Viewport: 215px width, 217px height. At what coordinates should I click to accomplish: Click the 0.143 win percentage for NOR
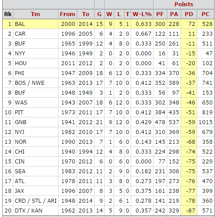tap(144, 142)
